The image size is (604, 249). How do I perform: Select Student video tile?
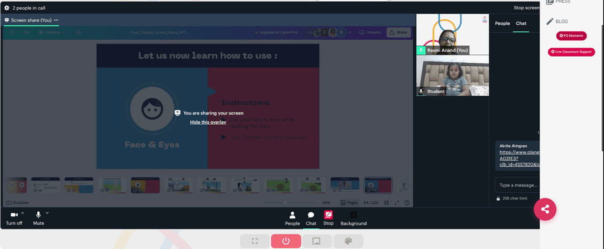452,75
